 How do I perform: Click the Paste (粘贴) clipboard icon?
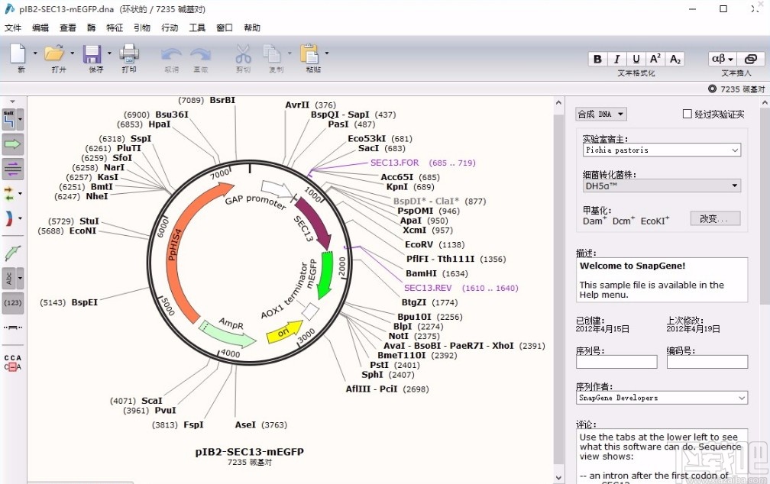(x=309, y=54)
